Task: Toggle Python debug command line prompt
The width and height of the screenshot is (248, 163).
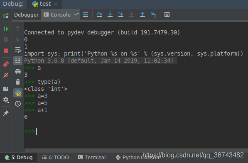Action: 18,93
